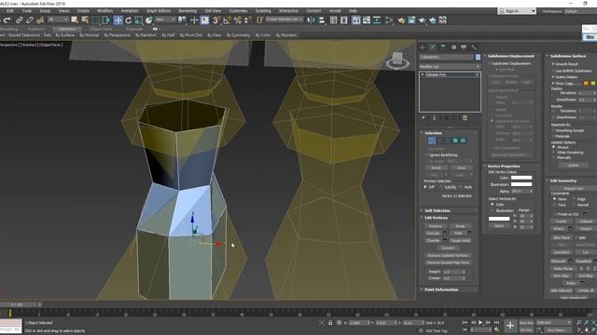Image resolution: width=597 pixels, height=335 pixels.
Task: Toggle Use NURMS Subdivision checkbox
Action: 553,71
